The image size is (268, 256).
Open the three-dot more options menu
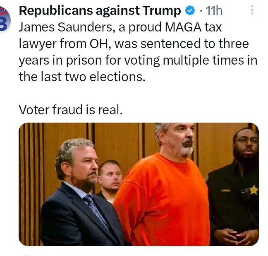tap(252, 10)
